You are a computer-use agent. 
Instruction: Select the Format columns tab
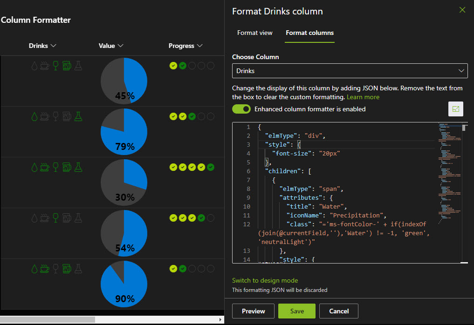[x=309, y=33]
